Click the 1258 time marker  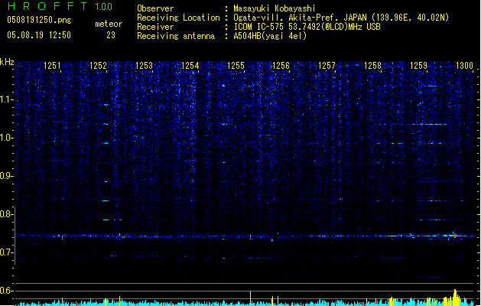[x=372, y=66]
